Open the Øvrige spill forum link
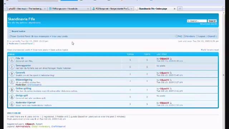 pyautogui.click(x=22, y=96)
